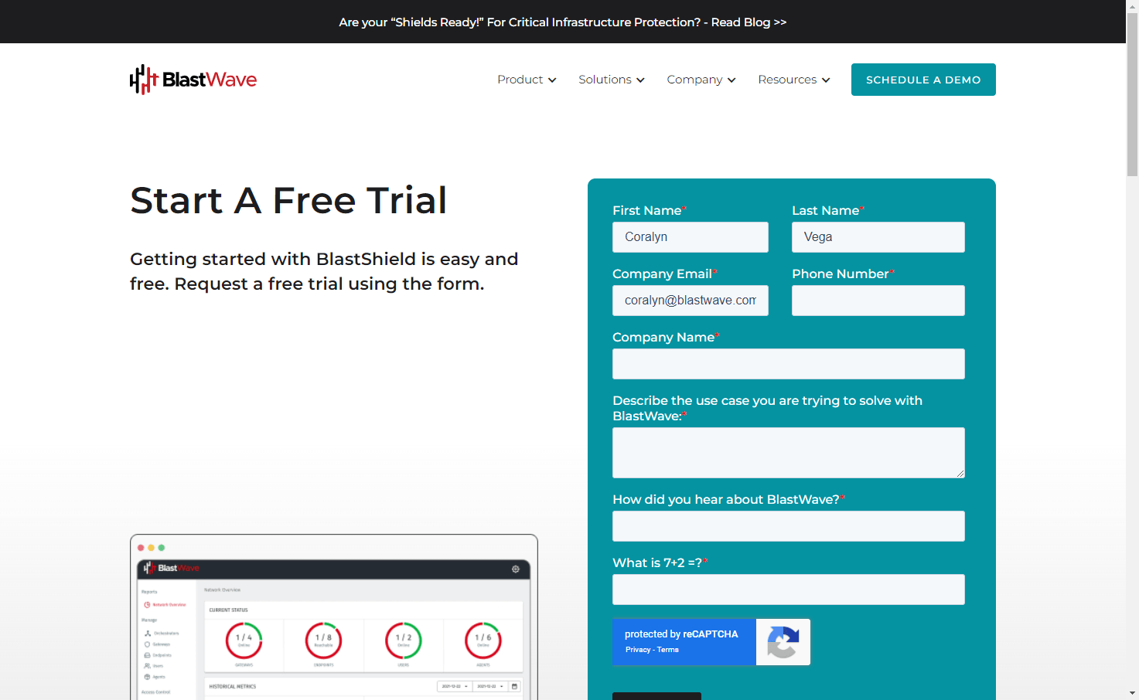1139x700 pixels.
Task: Focus the What is 7+2 answer field
Action: click(x=789, y=590)
